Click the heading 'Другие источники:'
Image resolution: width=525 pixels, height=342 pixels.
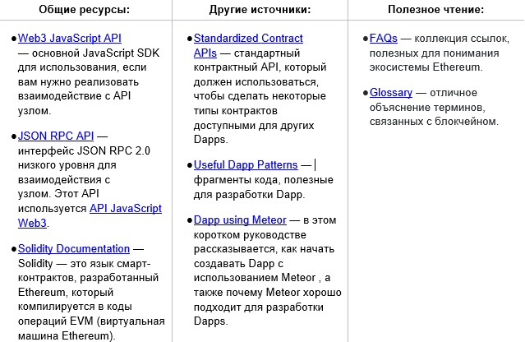click(x=260, y=9)
